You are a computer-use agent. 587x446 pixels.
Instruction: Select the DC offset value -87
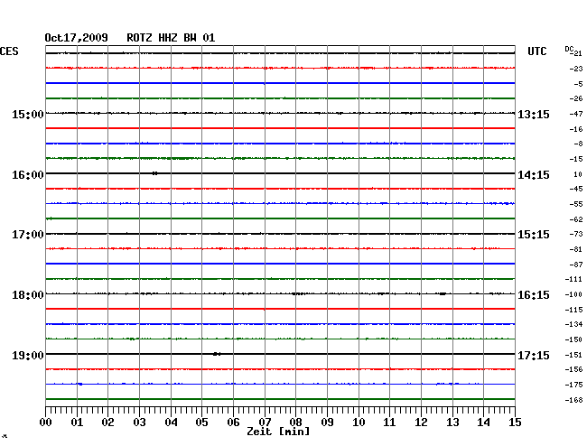[x=576, y=265]
